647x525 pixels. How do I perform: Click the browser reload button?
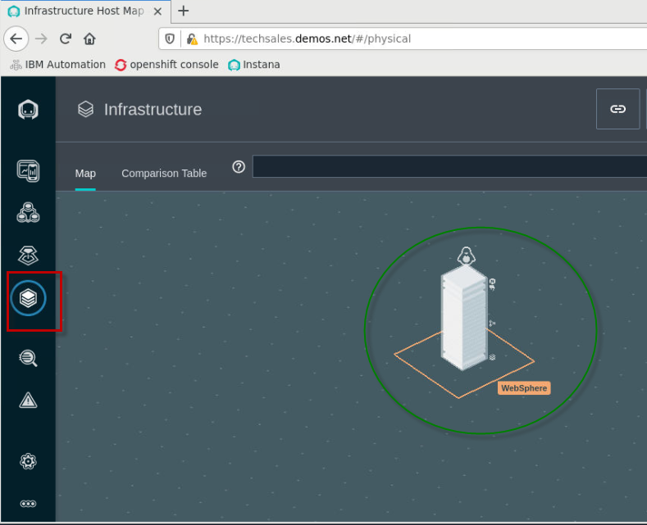(x=66, y=38)
